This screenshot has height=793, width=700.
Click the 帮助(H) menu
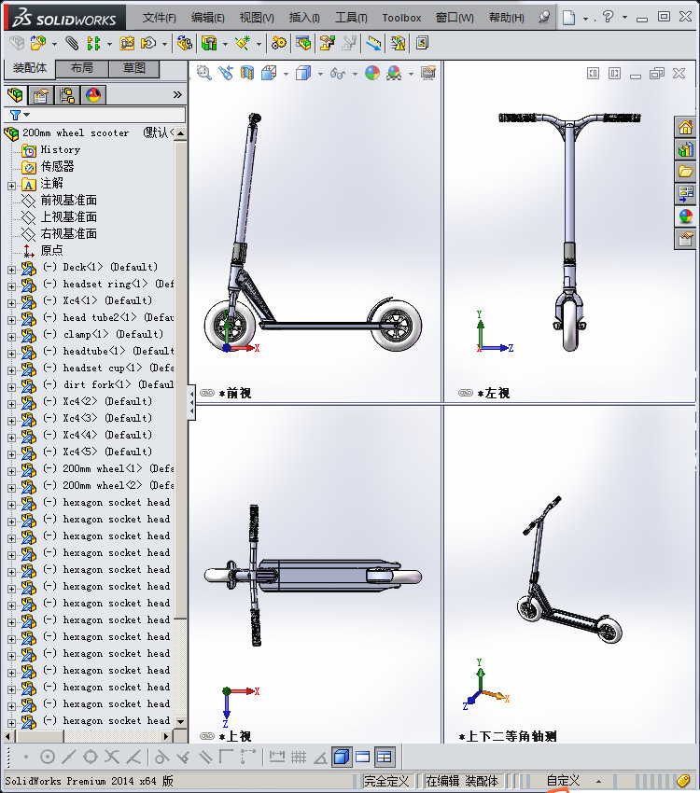click(506, 18)
